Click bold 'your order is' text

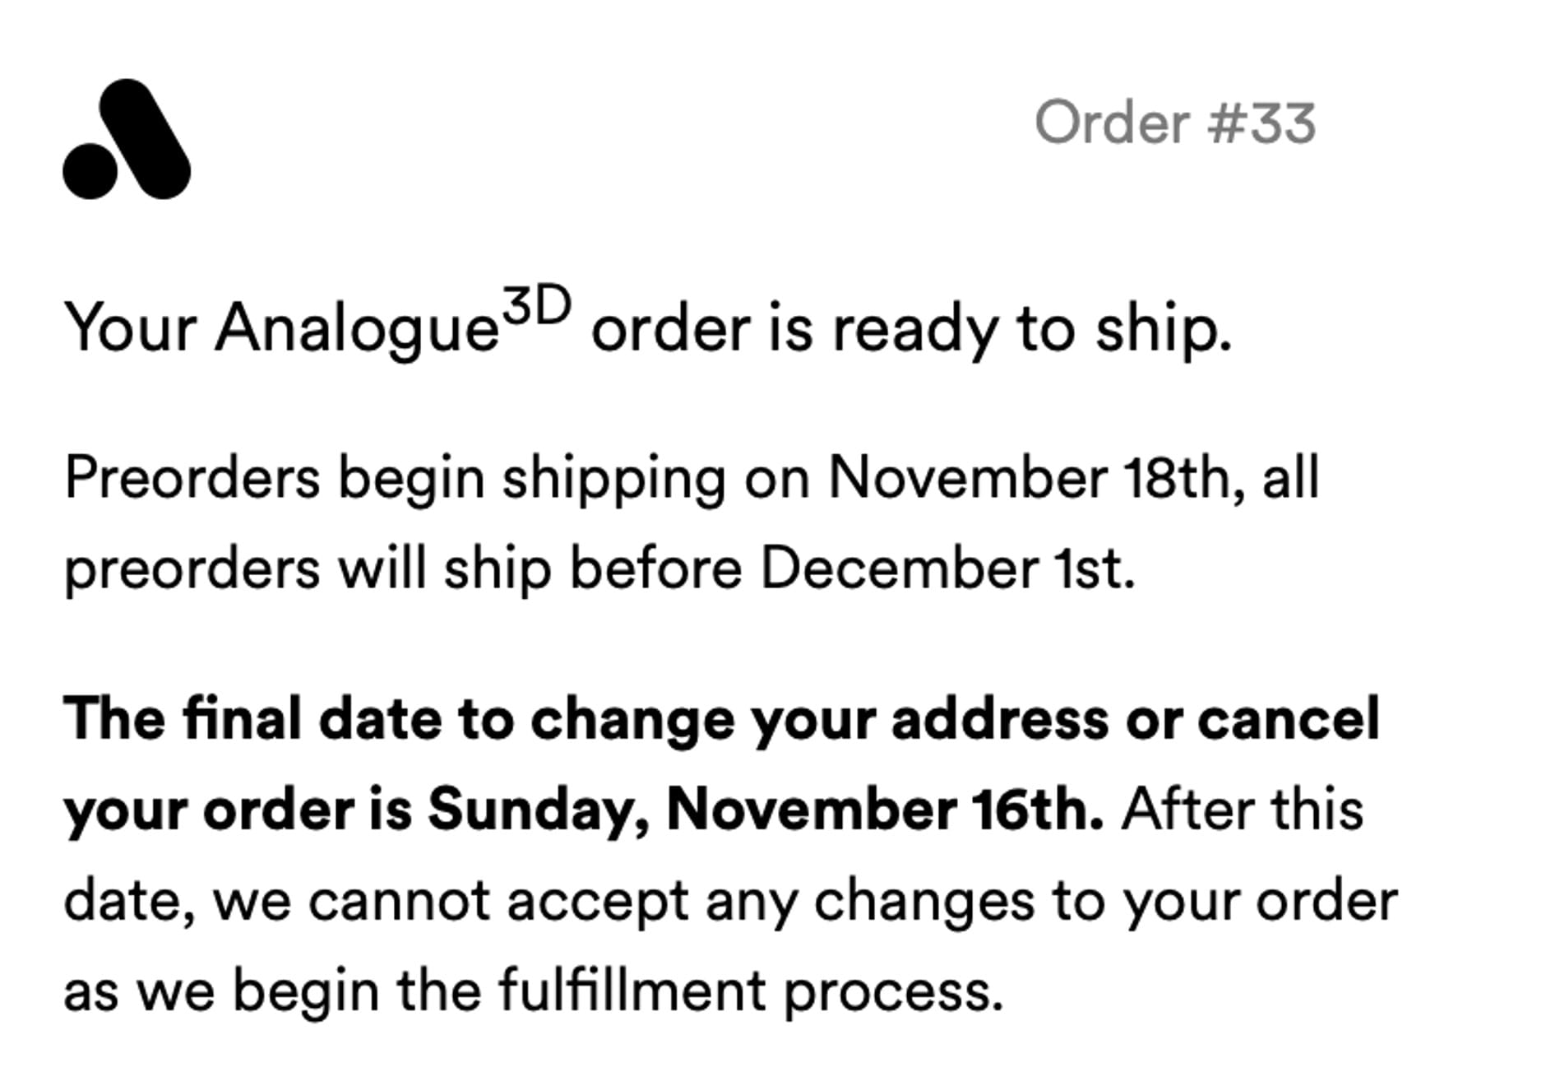(x=237, y=810)
